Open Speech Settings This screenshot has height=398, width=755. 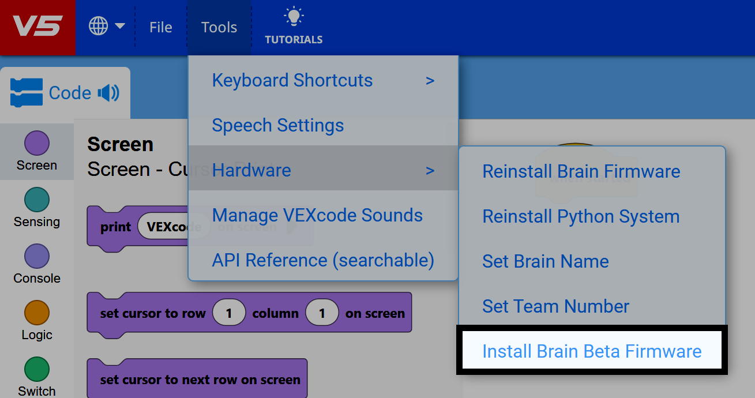pyautogui.click(x=278, y=125)
